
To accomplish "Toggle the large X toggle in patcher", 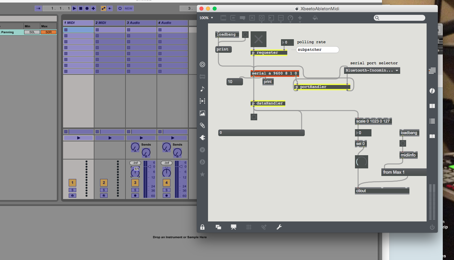I will click(259, 40).
